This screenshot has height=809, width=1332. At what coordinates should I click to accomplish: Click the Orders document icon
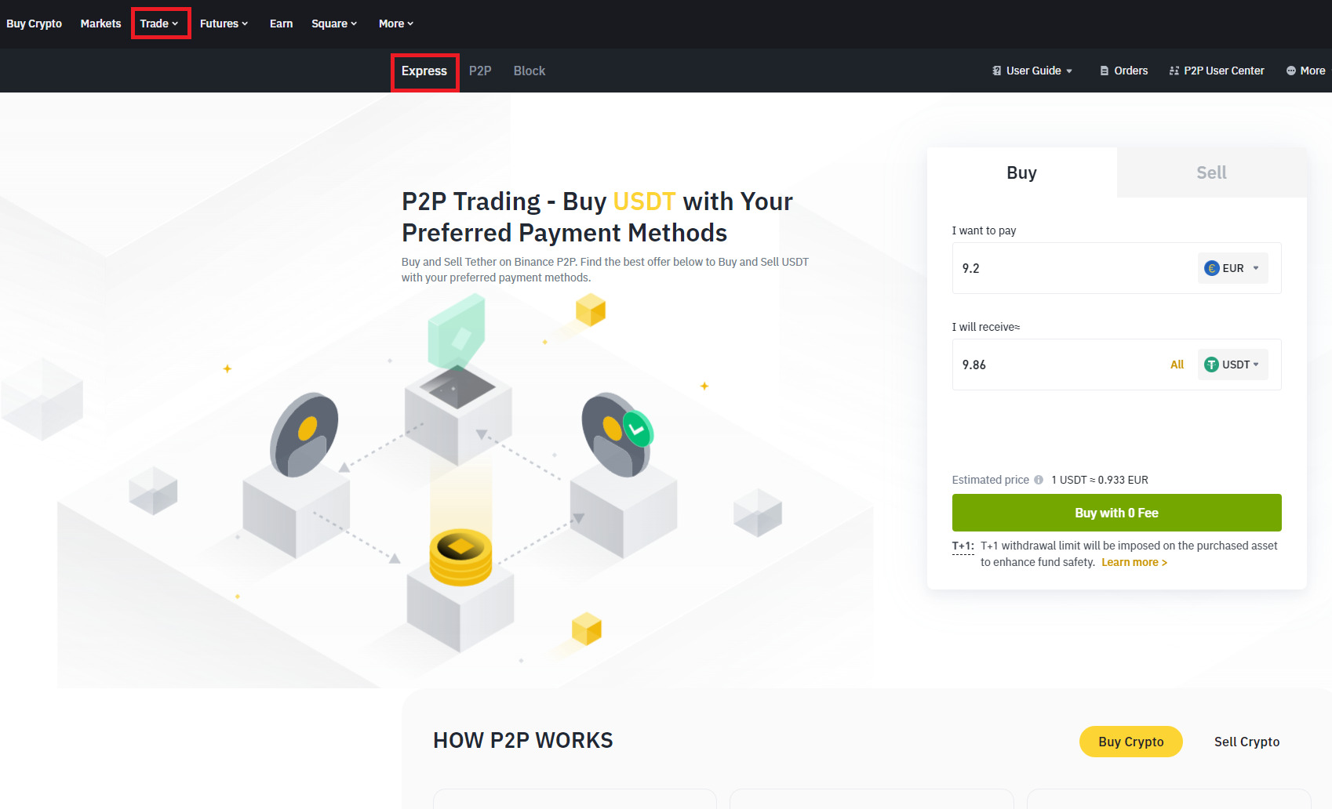coord(1105,71)
